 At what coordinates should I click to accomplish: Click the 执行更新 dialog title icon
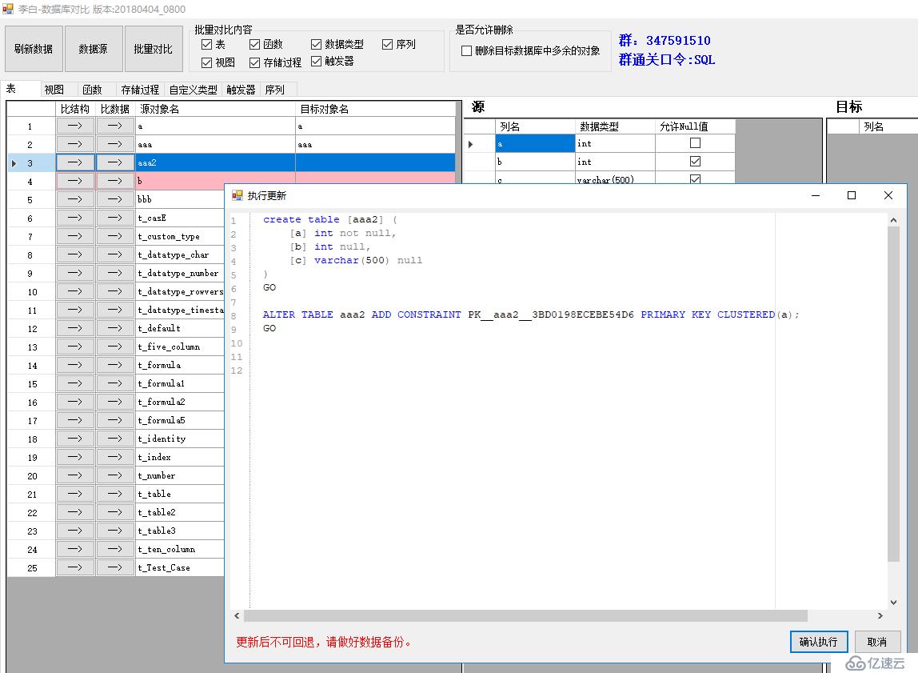(x=237, y=195)
